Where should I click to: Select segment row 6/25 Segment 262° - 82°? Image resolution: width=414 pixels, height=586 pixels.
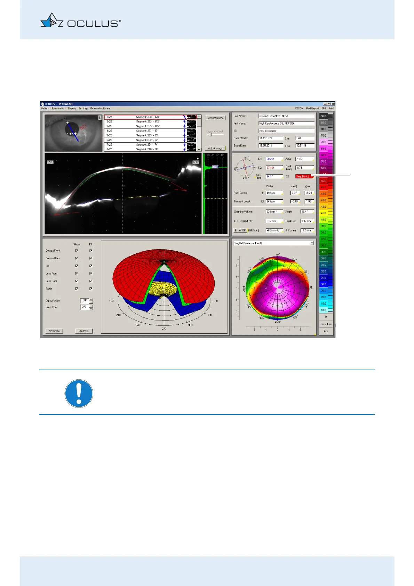(x=150, y=140)
